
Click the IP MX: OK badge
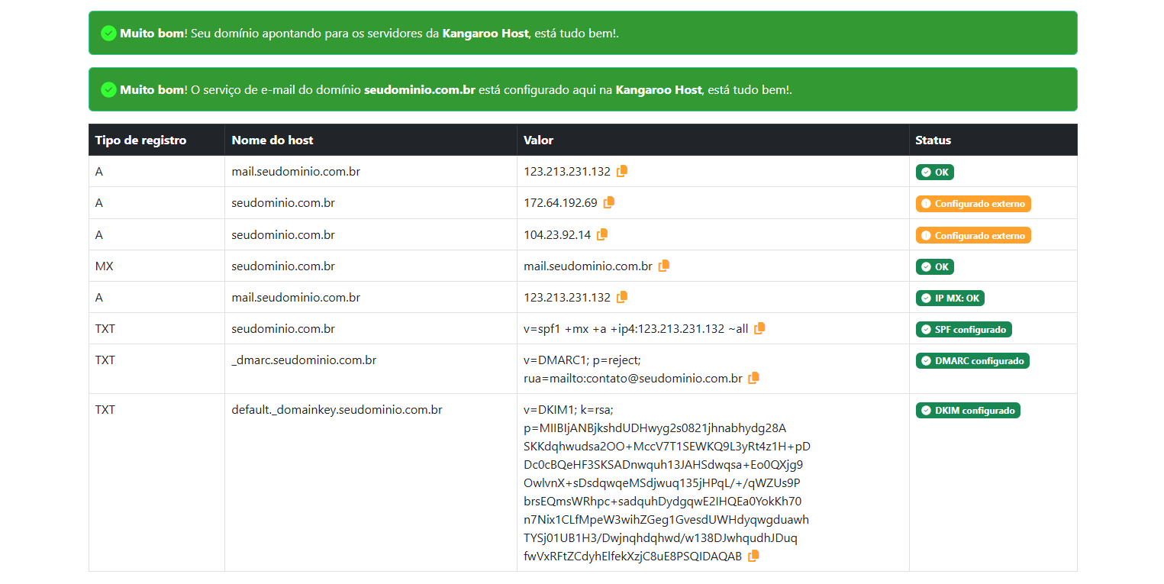point(950,298)
